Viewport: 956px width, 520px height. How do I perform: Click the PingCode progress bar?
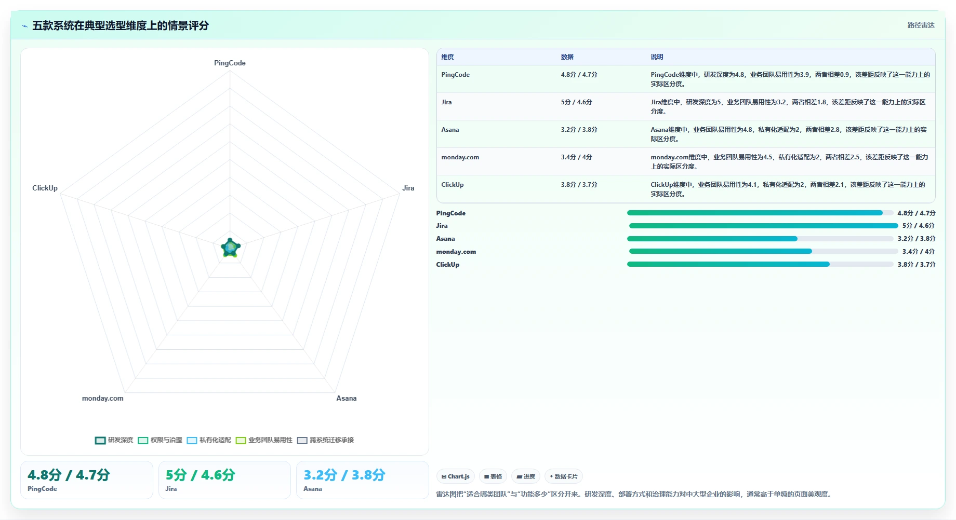click(760, 213)
